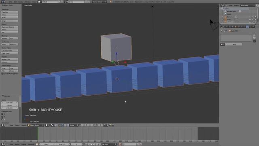Open the pivot point selector

tap(53, 125)
